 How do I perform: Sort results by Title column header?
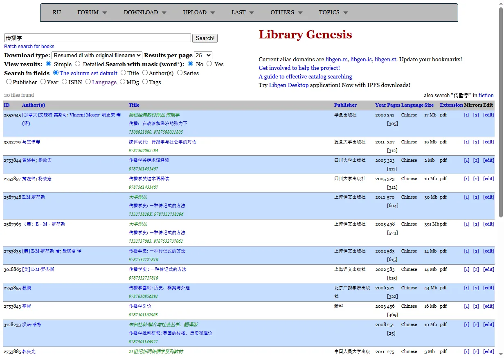point(134,105)
